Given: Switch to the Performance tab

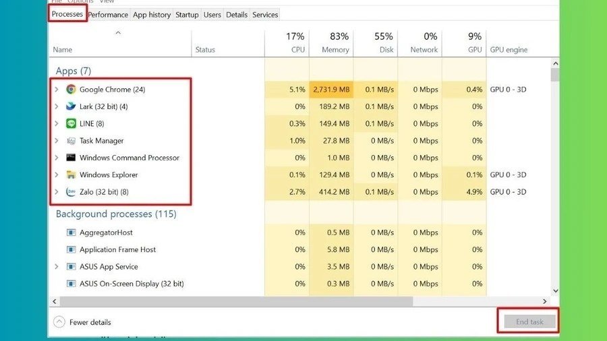Looking at the screenshot, I should click(x=108, y=15).
